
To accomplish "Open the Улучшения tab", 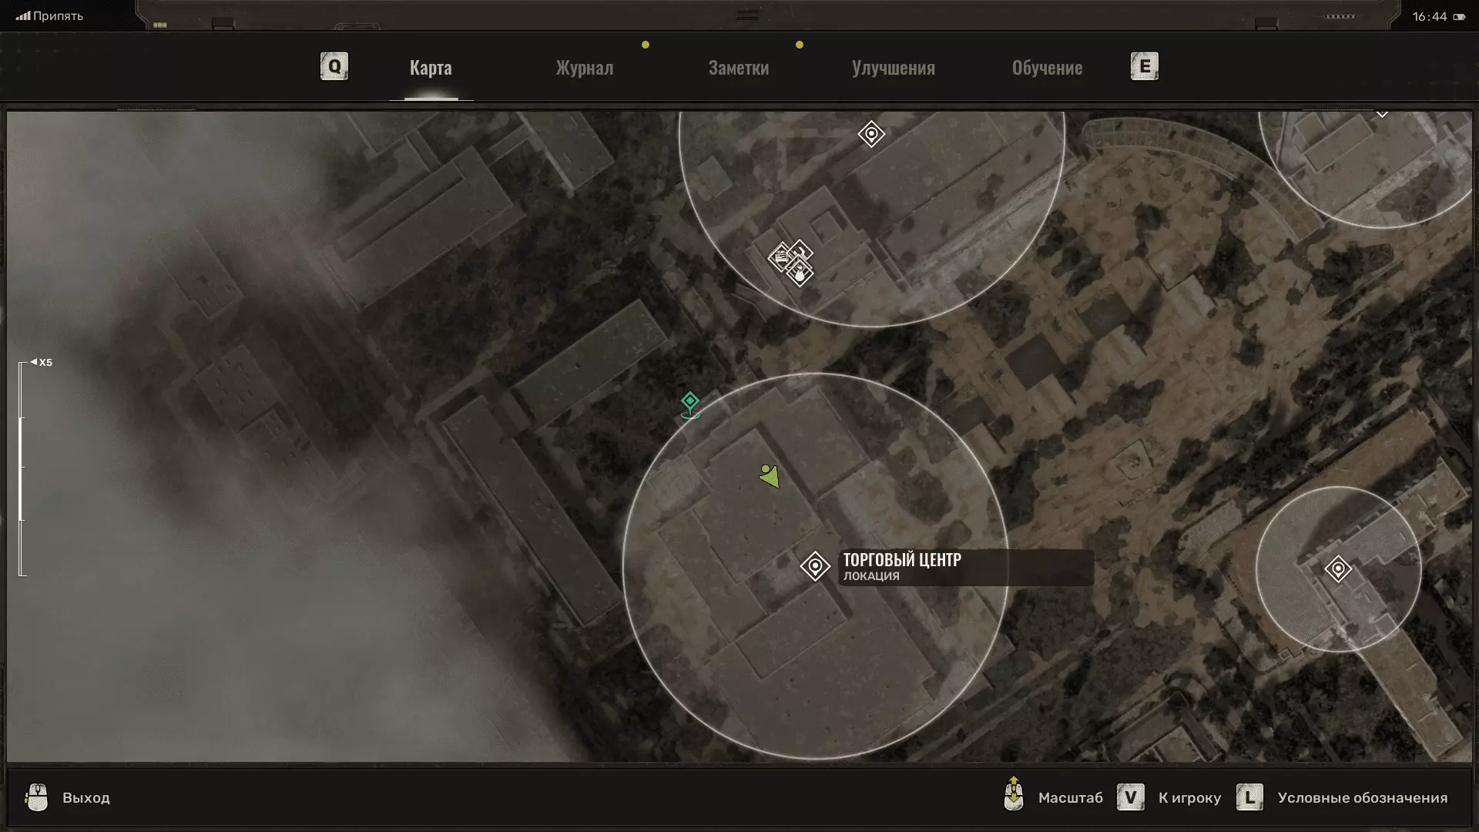I will [x=893, y=68].
